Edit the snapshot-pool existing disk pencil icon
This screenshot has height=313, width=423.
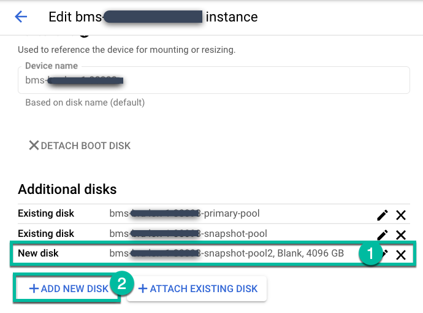(383, 234)
